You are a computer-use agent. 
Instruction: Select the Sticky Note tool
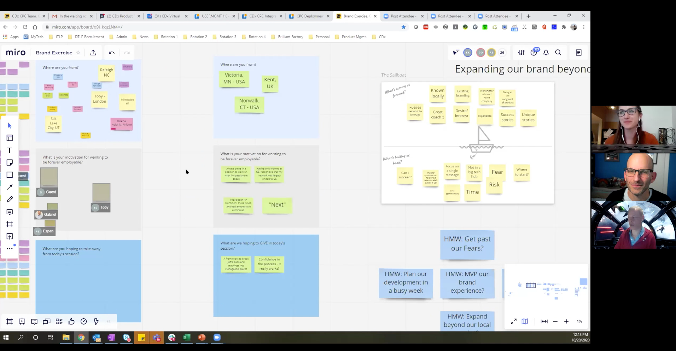(10, 162)
